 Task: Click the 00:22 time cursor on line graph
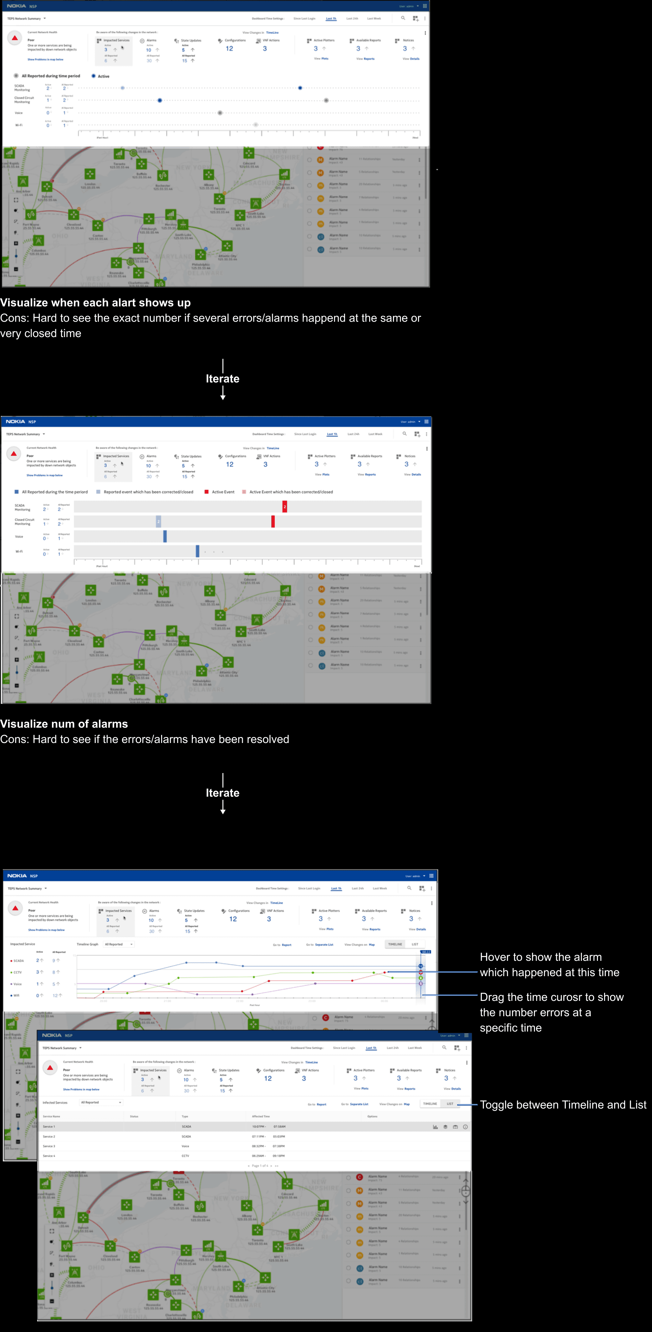point(425,952)
